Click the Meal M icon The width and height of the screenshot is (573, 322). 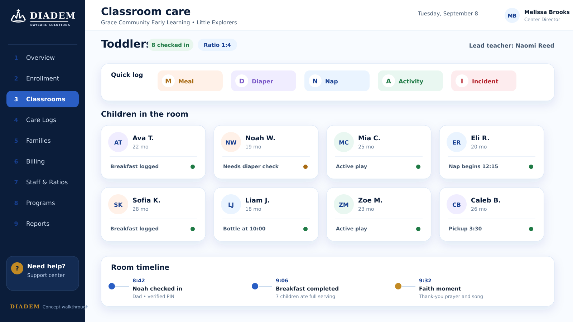click(x=168, y=81)
